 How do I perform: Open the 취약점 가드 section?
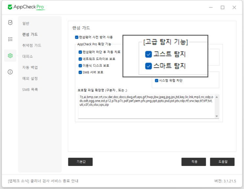tap(32, 45)
